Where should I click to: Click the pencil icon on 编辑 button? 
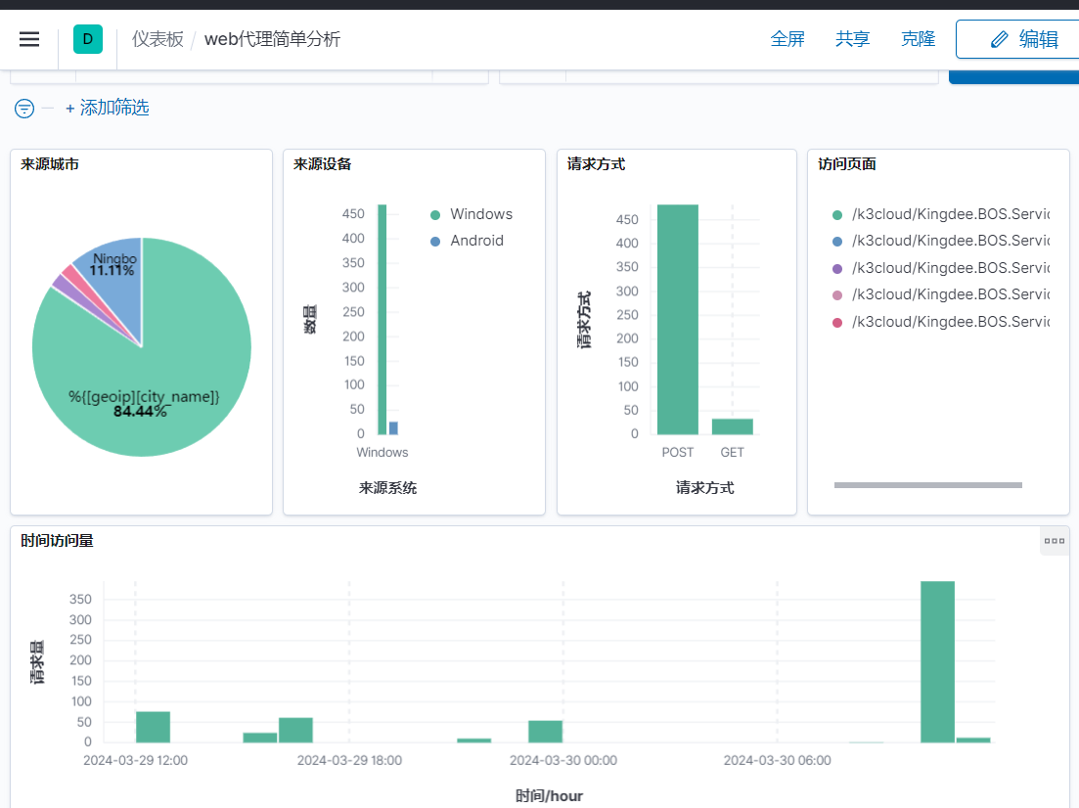[x=999, y=39]
